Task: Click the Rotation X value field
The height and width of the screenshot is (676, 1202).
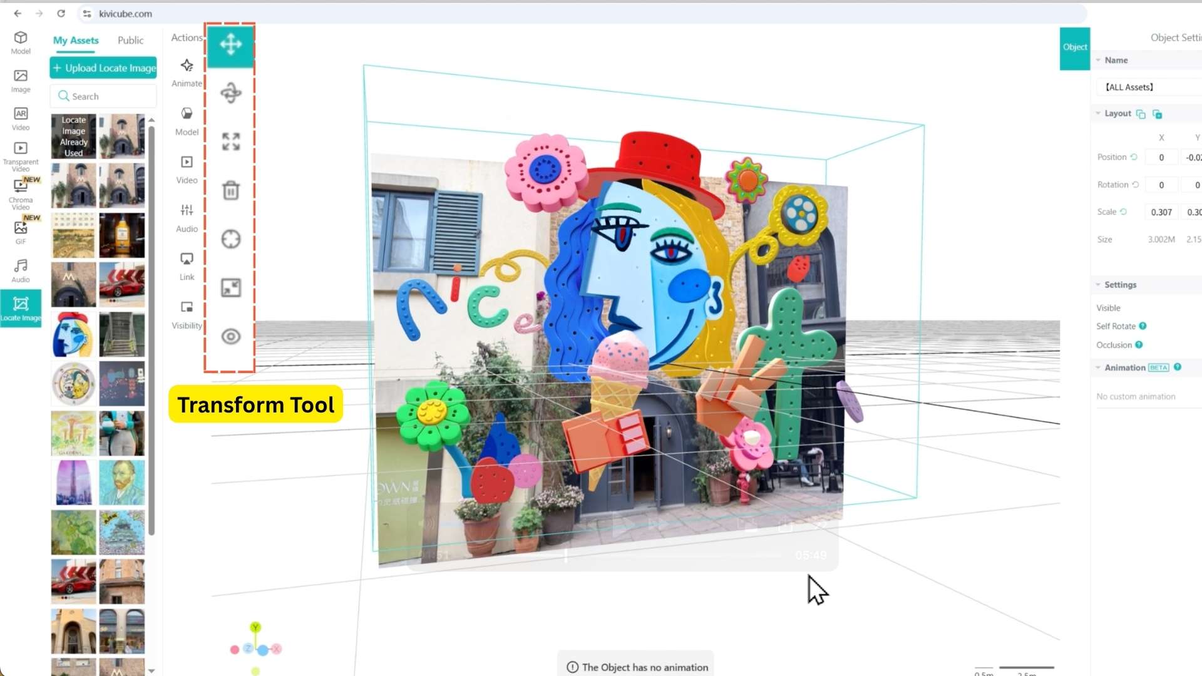Action: pyautogui.click(x=1161, y=185)
